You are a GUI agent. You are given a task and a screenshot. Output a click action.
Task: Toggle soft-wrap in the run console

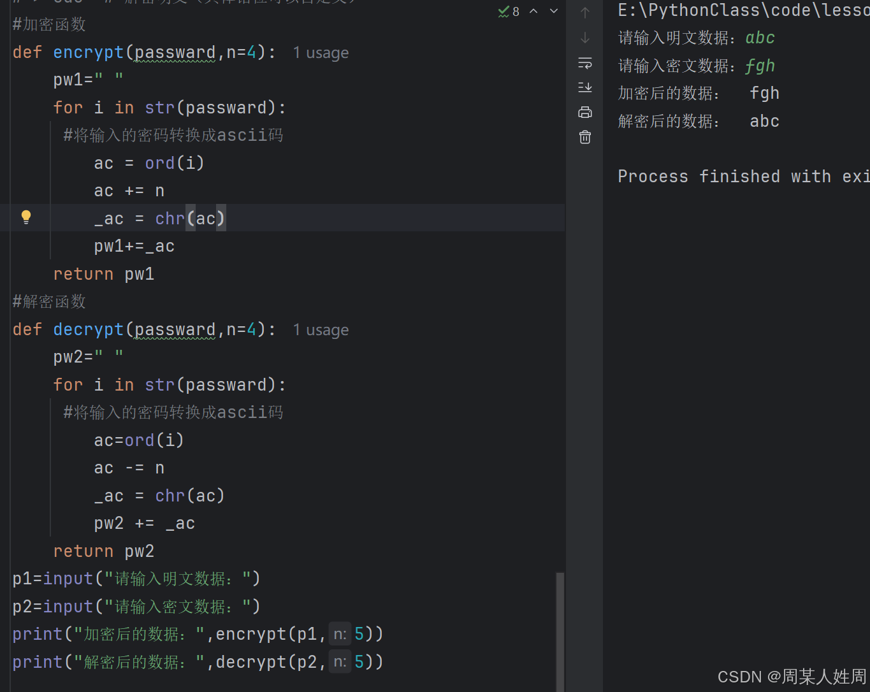[x=585, y=63]
